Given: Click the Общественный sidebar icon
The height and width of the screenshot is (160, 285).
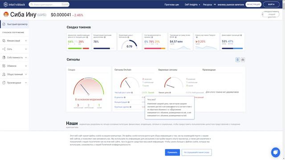Looking at the screenshot, I should click(4, 74).
